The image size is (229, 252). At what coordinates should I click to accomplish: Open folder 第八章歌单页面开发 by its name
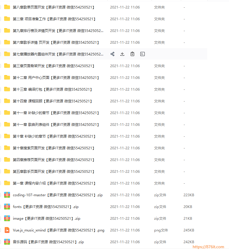pyautogui.click(x=53, y=7)
